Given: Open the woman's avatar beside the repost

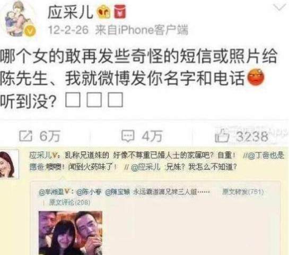Looking at the screenshot, I should point(9,164).
